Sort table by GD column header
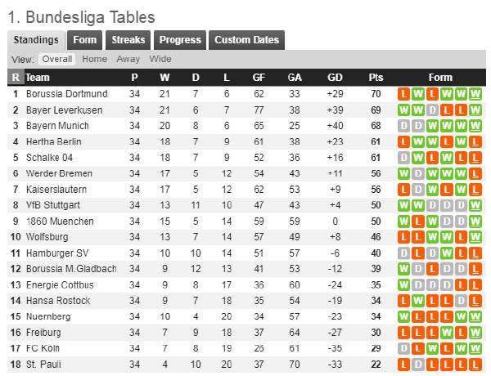This screenshot has height=376, width=491. [335, 78]
